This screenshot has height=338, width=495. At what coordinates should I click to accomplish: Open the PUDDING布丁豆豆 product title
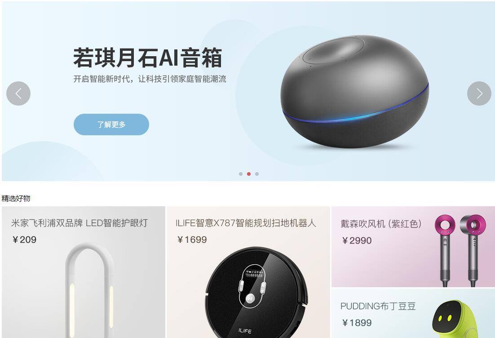(x=378, y=306)
